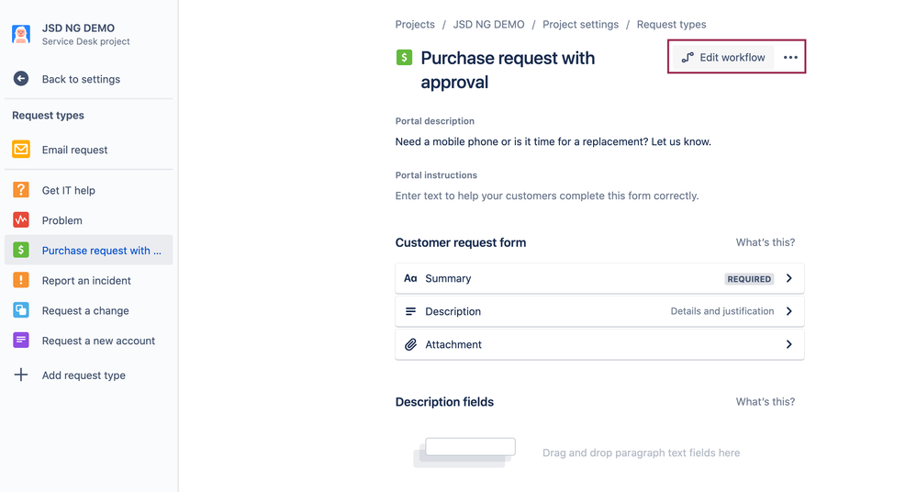
Task: Click the Back to settings arrow icon
Action: (21, 78)
